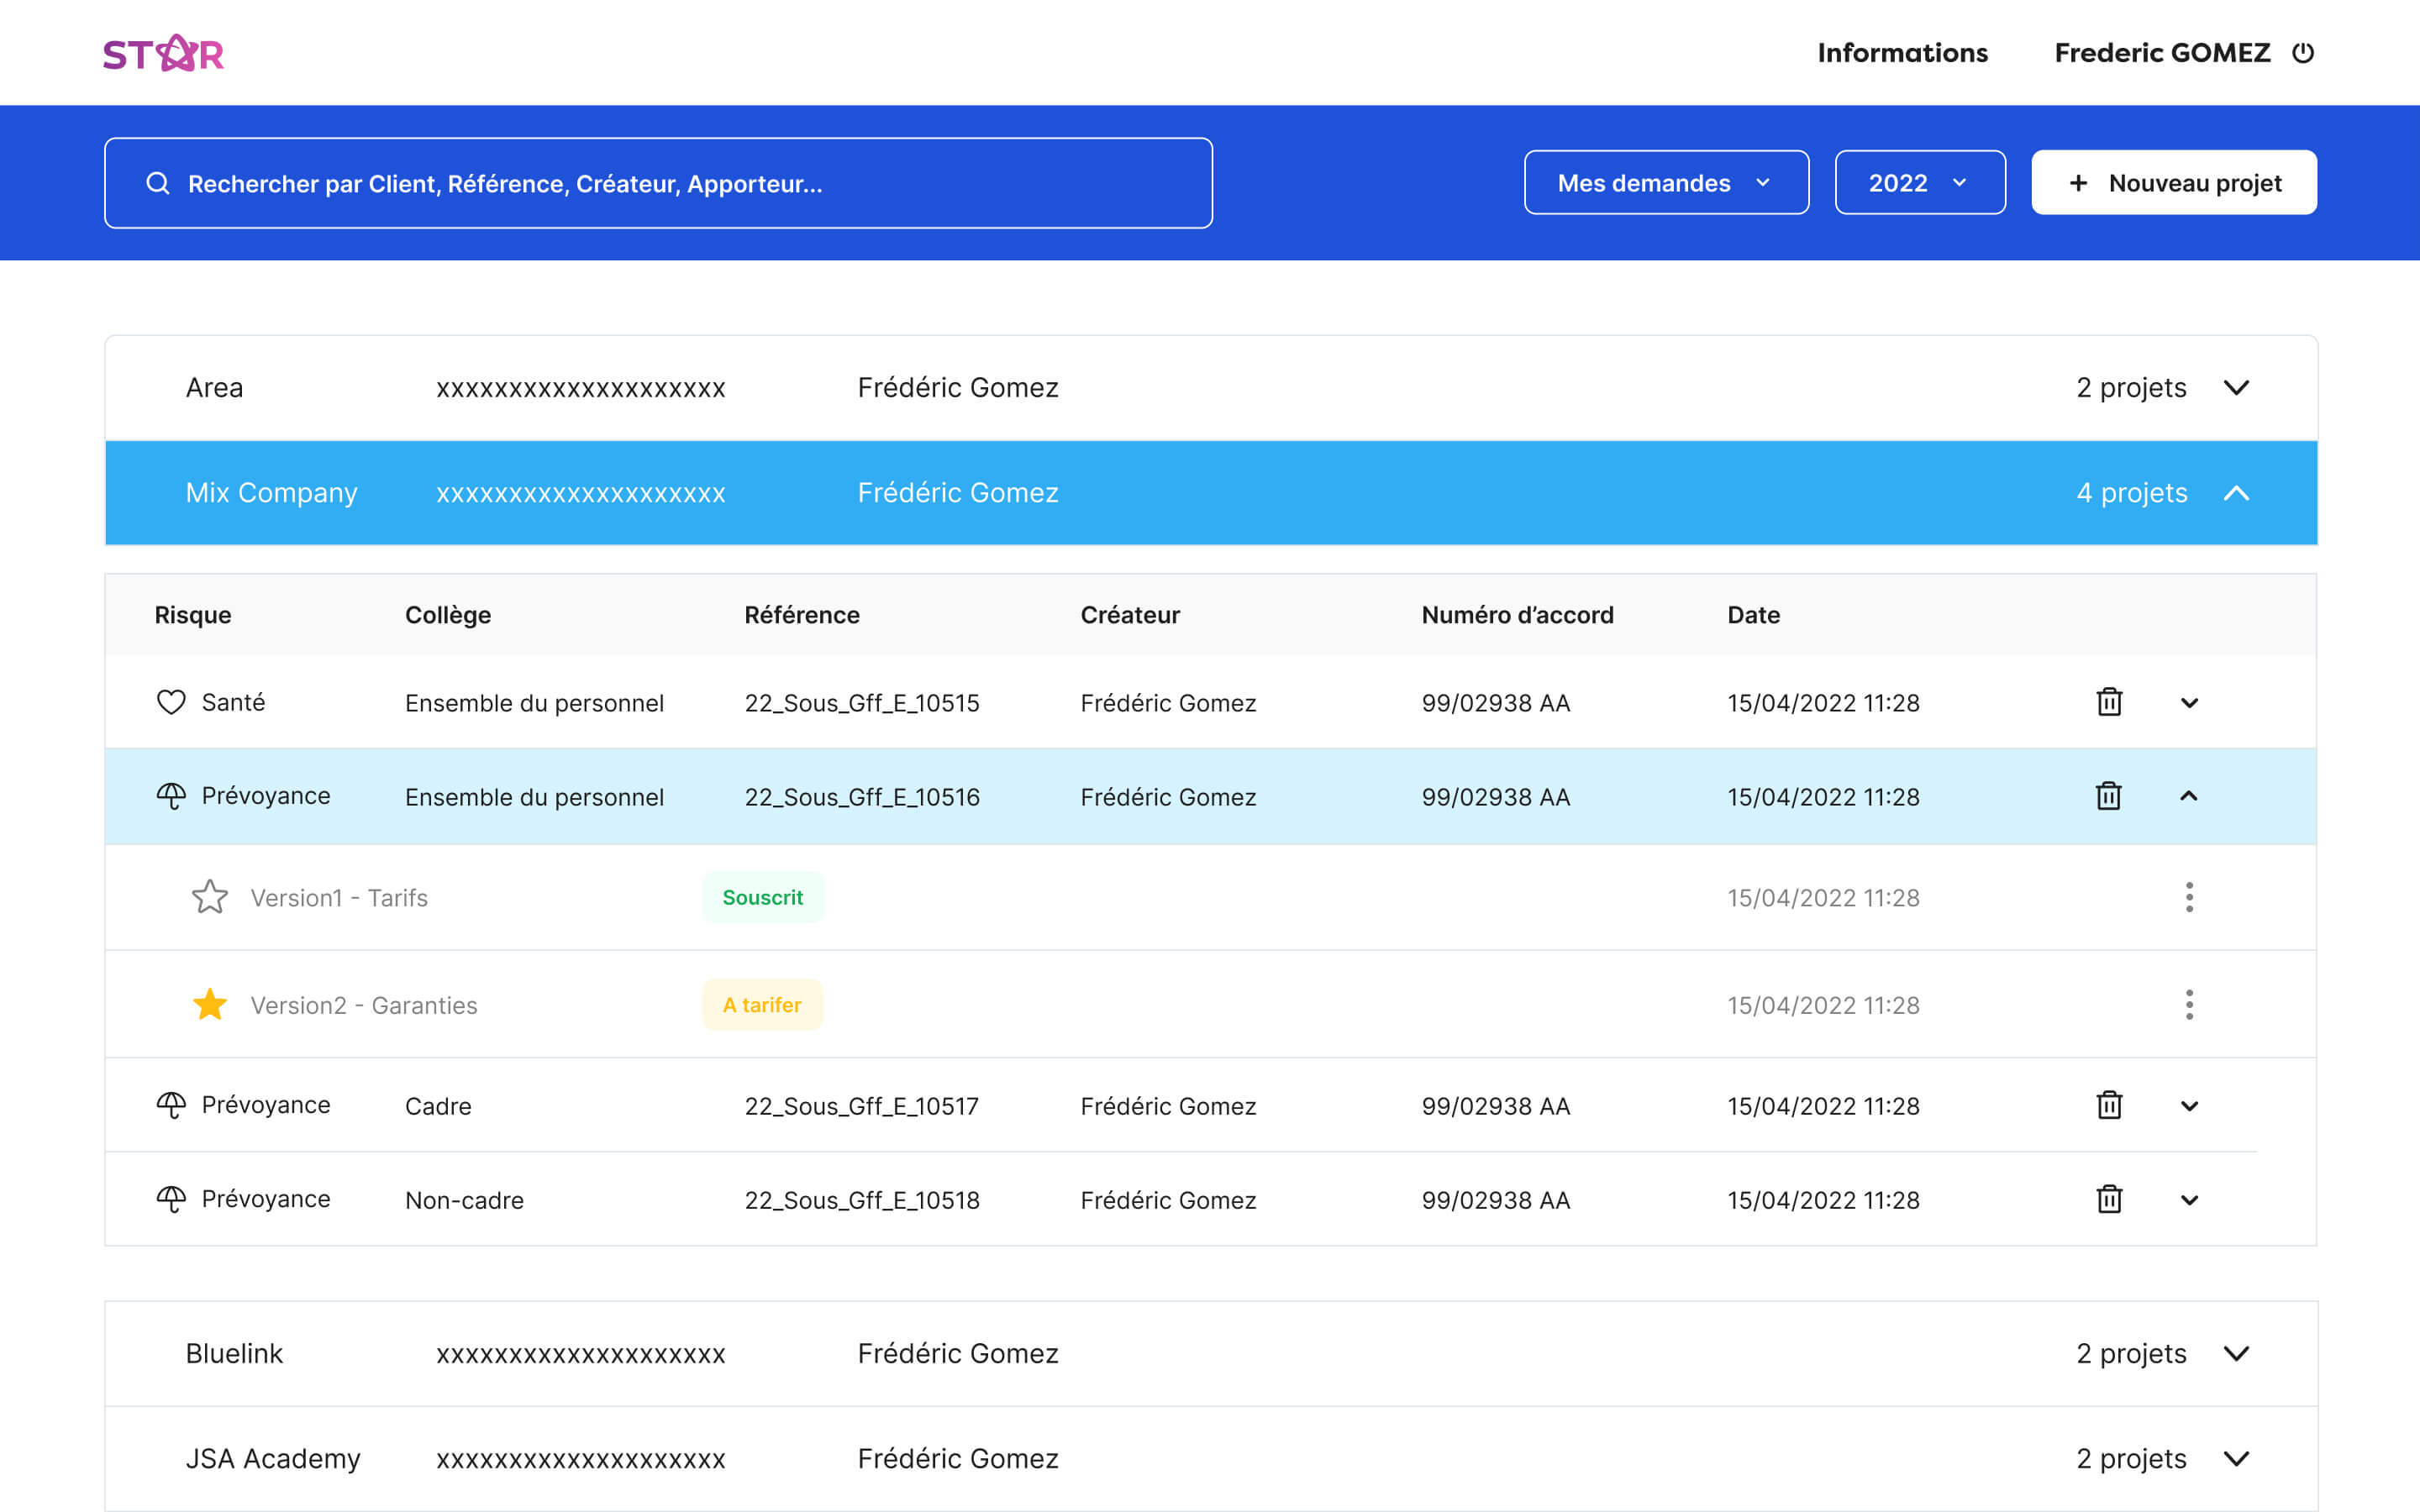Click trash icon for reference 22_Sous_Gff_E_10516
The image size is (2420, 1512).
coord(2109,796)
